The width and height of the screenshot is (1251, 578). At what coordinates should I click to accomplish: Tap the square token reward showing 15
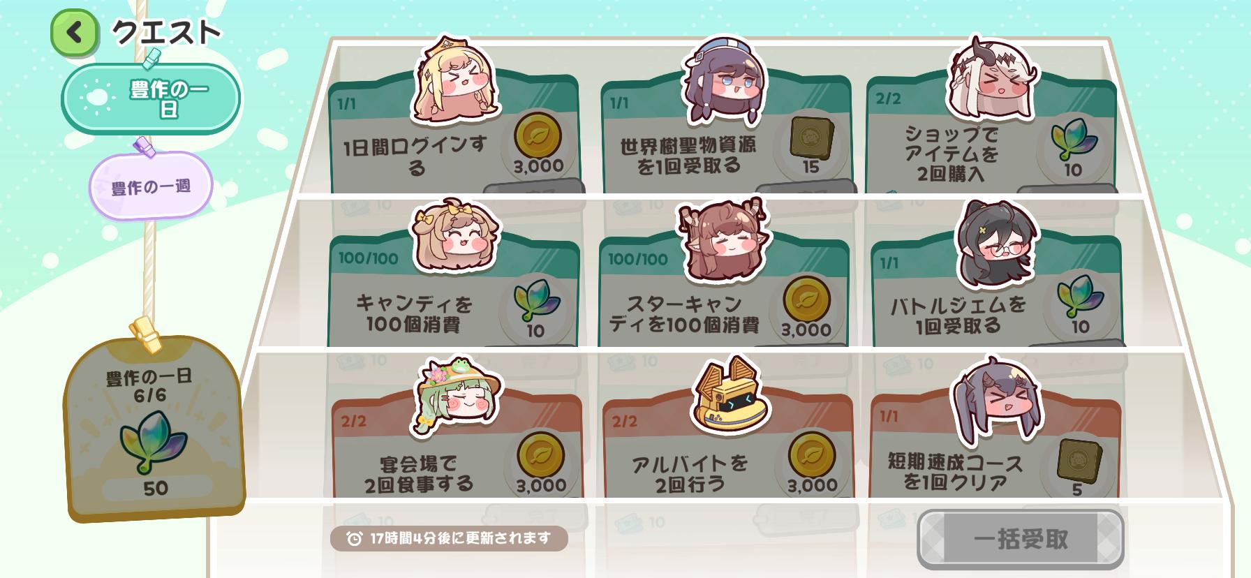tap(808, 138)
